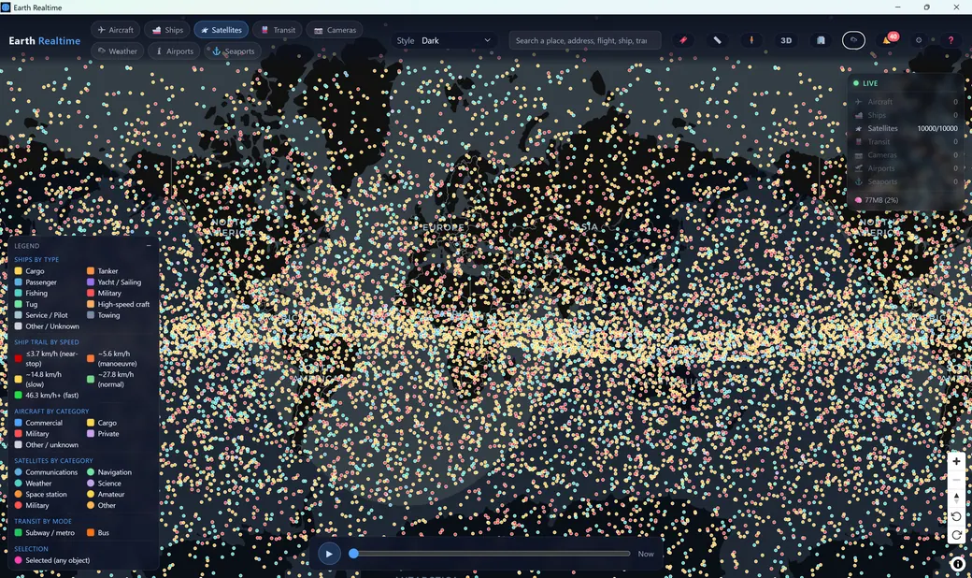Click Transit row in LIVE panel
972x578 pixels.
click(x=906, y=142)
